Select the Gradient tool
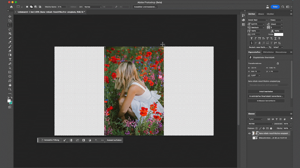 click(x=10, y=55)
